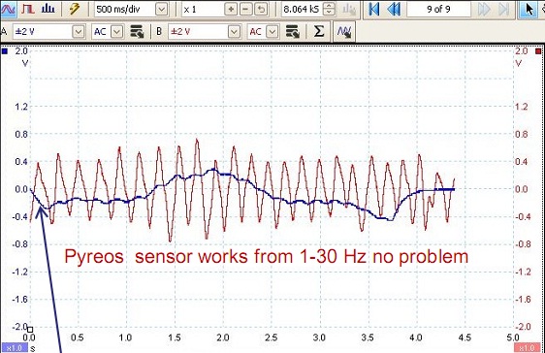Open the Sigma math channels button

pyautogui.click(x=318, y=32)
